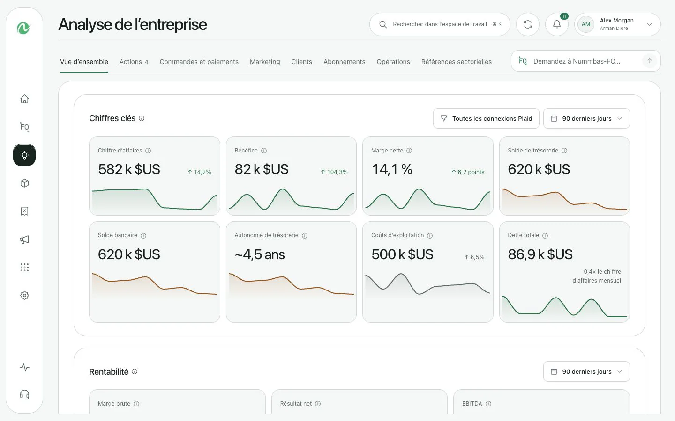Open 90 derniers jours dropdown in Rentabilité

(586, 371)
